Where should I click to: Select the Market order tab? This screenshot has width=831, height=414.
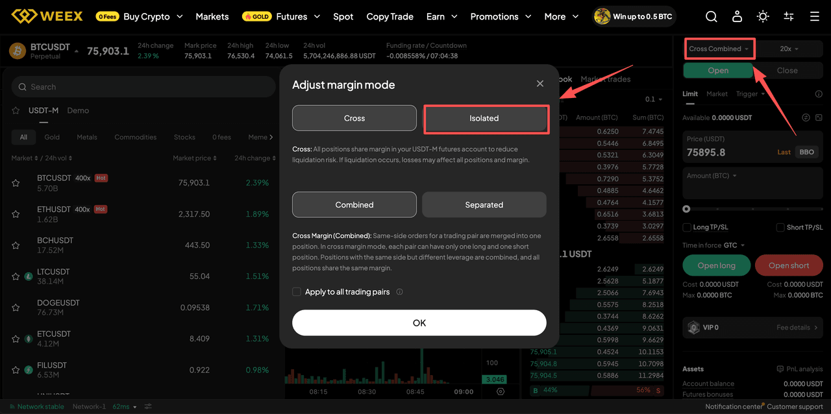coord(717,94)
